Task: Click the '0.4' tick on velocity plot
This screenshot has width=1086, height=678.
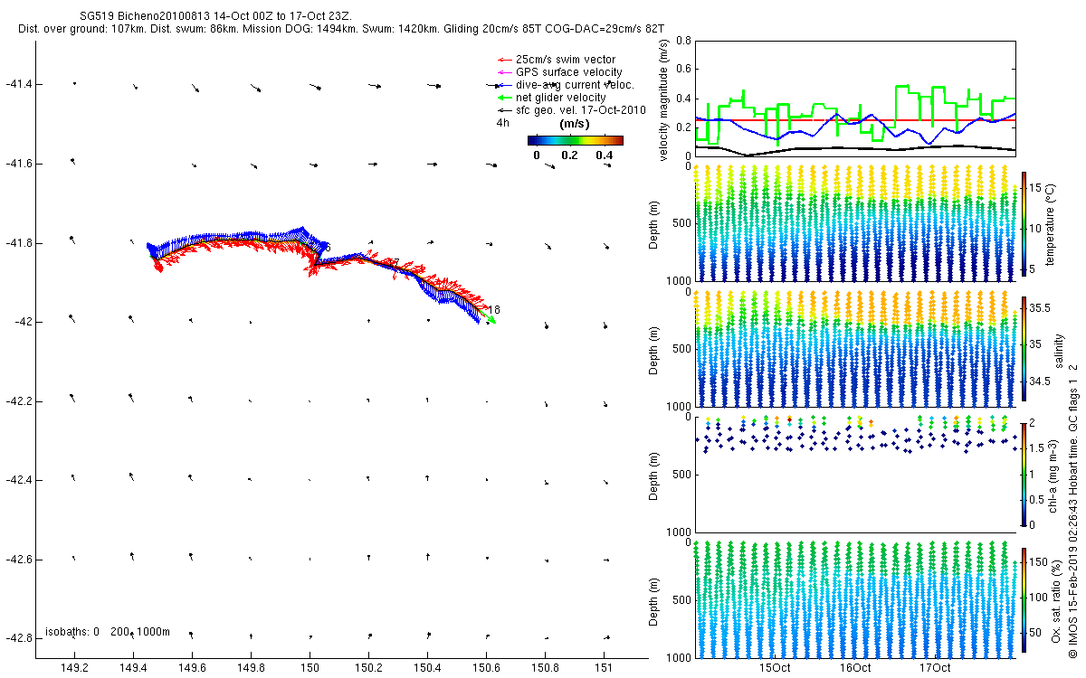Action: (x=684, y=98)
